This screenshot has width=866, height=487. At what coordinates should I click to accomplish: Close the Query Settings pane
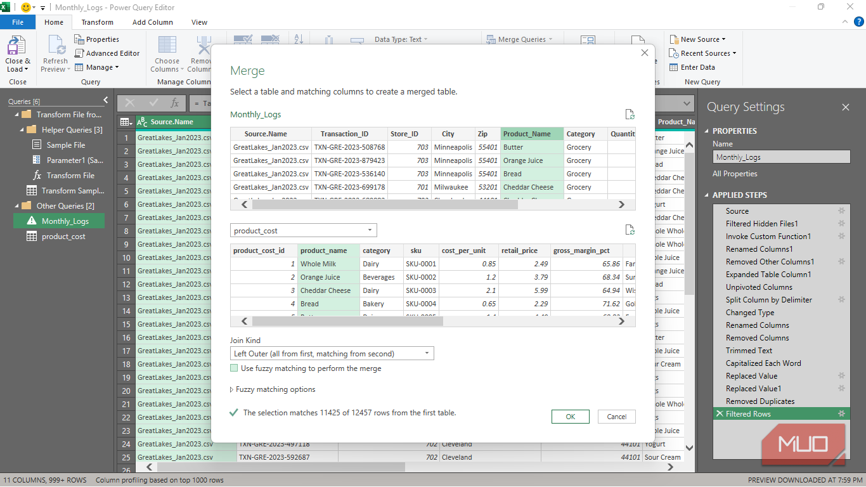[846, 107]
